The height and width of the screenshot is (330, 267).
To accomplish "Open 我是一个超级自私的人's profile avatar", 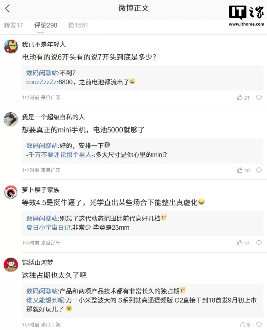I will coord(11,118).
